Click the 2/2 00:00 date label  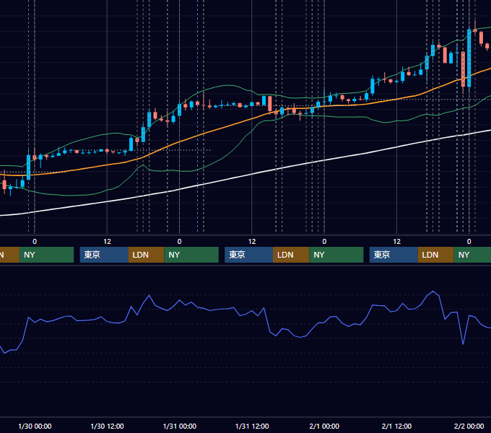[469, 426]
